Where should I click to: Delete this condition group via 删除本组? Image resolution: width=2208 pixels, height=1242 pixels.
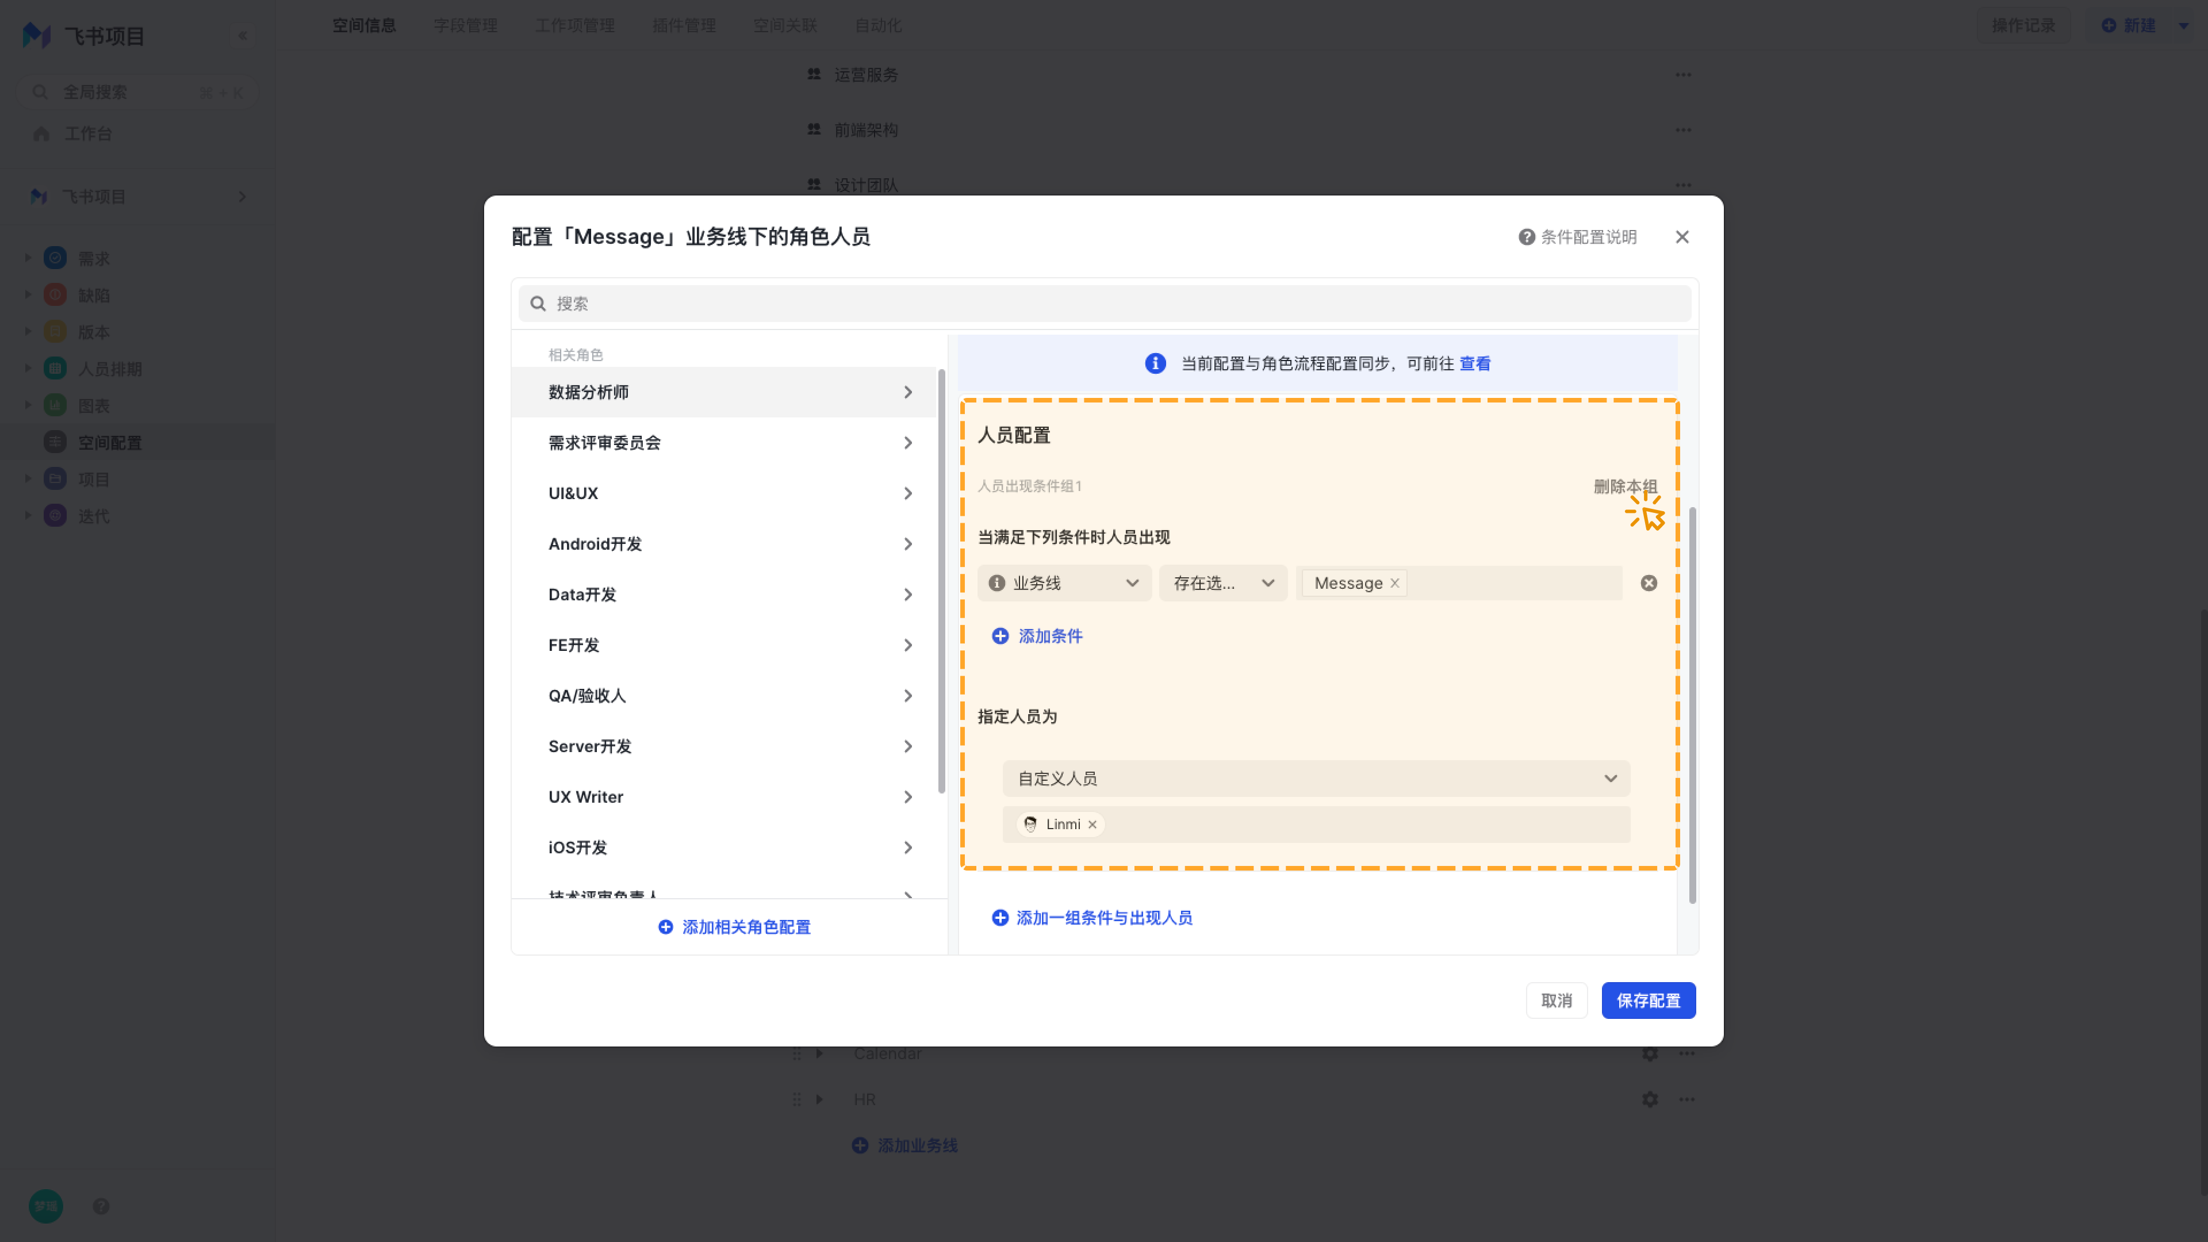pyautogui.click(x=1625, y=486)
